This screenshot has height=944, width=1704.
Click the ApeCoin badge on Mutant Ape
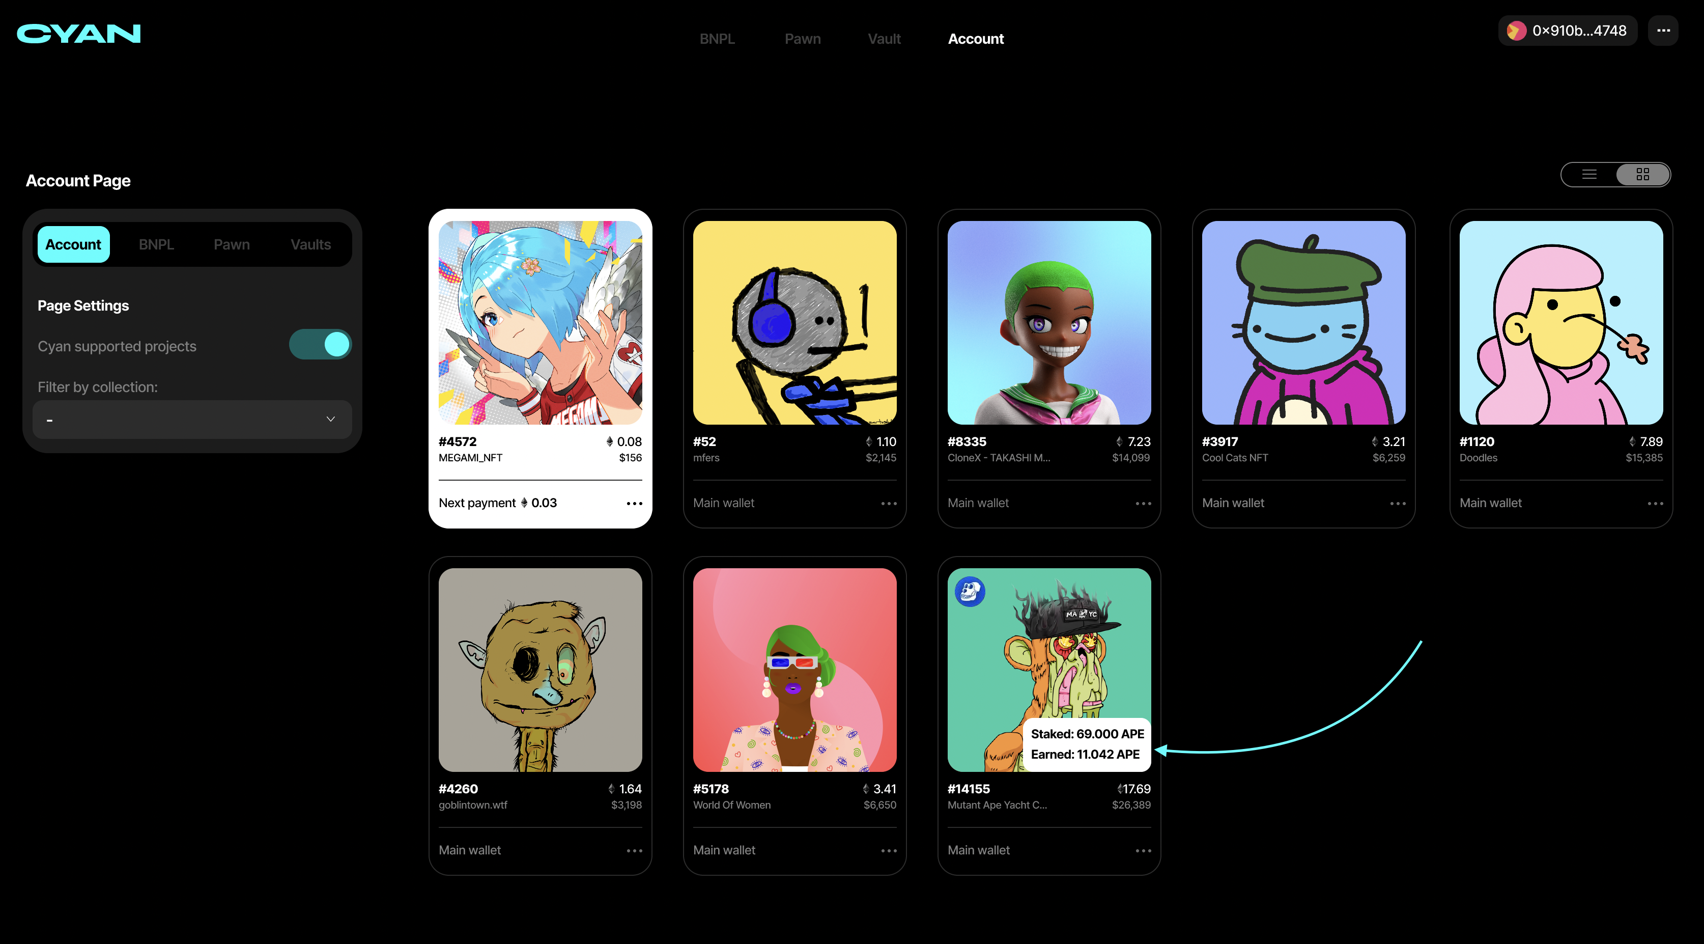point(970,591)
